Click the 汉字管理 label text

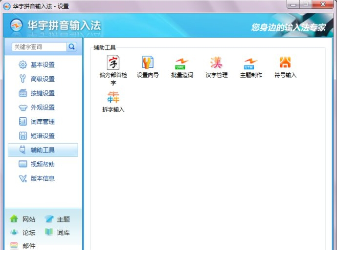tap(216, 75)
